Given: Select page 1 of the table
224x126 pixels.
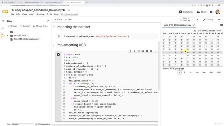Looking at the screenshot, I should point(179,72).
